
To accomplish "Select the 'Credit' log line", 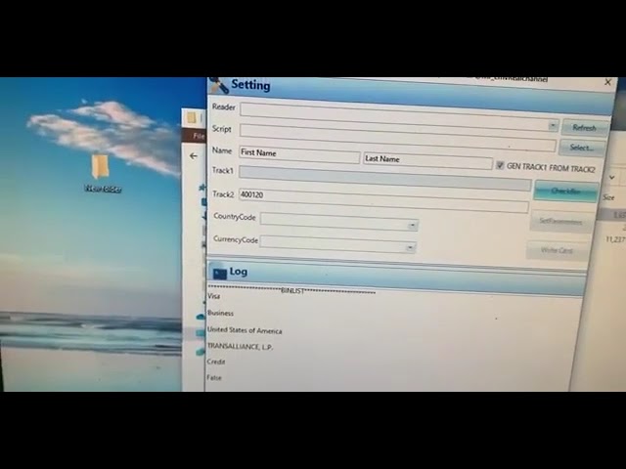I will [x=216, y=362].
